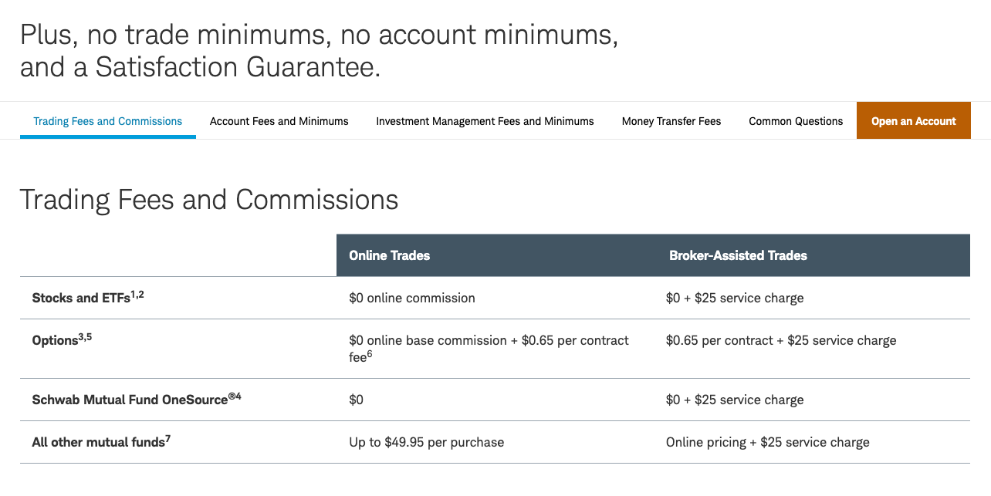This screenshot has width=991, height=496.
Task: Click the "Up to $49.95 per purchase" cell
Action: [x=426, y=442]
